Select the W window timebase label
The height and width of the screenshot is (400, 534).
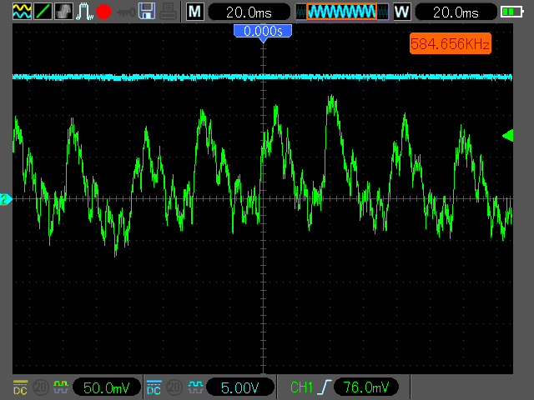point(402,12)
